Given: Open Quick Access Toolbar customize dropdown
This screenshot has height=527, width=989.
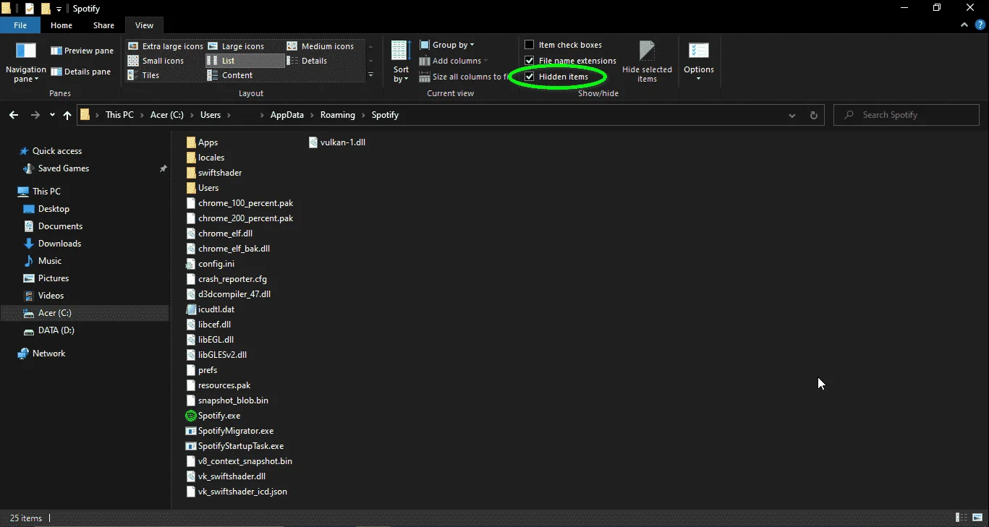Looking at the screenshot, I should 59,9.
